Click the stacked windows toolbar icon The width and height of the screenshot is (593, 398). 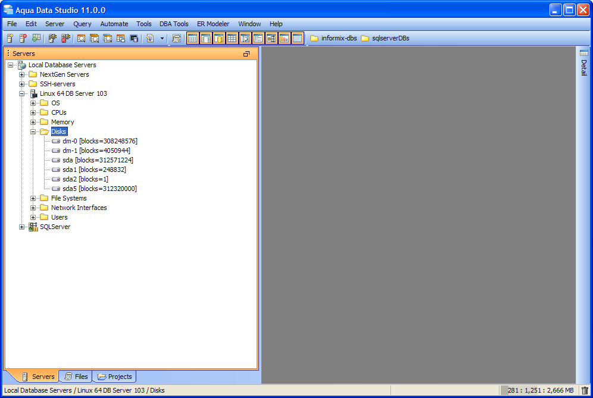(121, 38)
